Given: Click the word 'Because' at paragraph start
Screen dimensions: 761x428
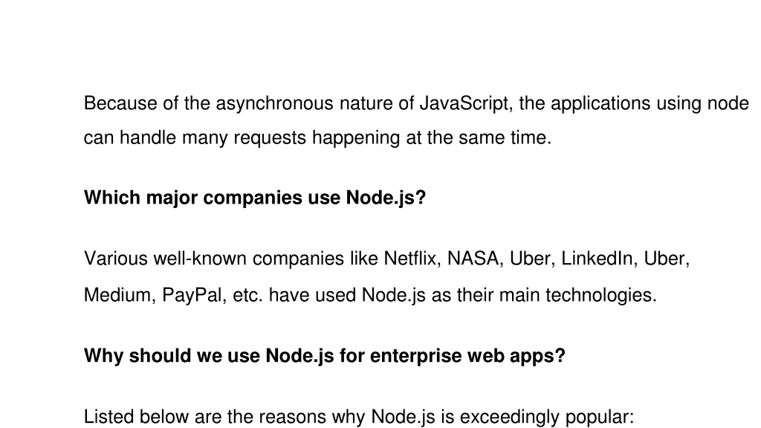Looking at the screenshot, I should click(120, 104).
